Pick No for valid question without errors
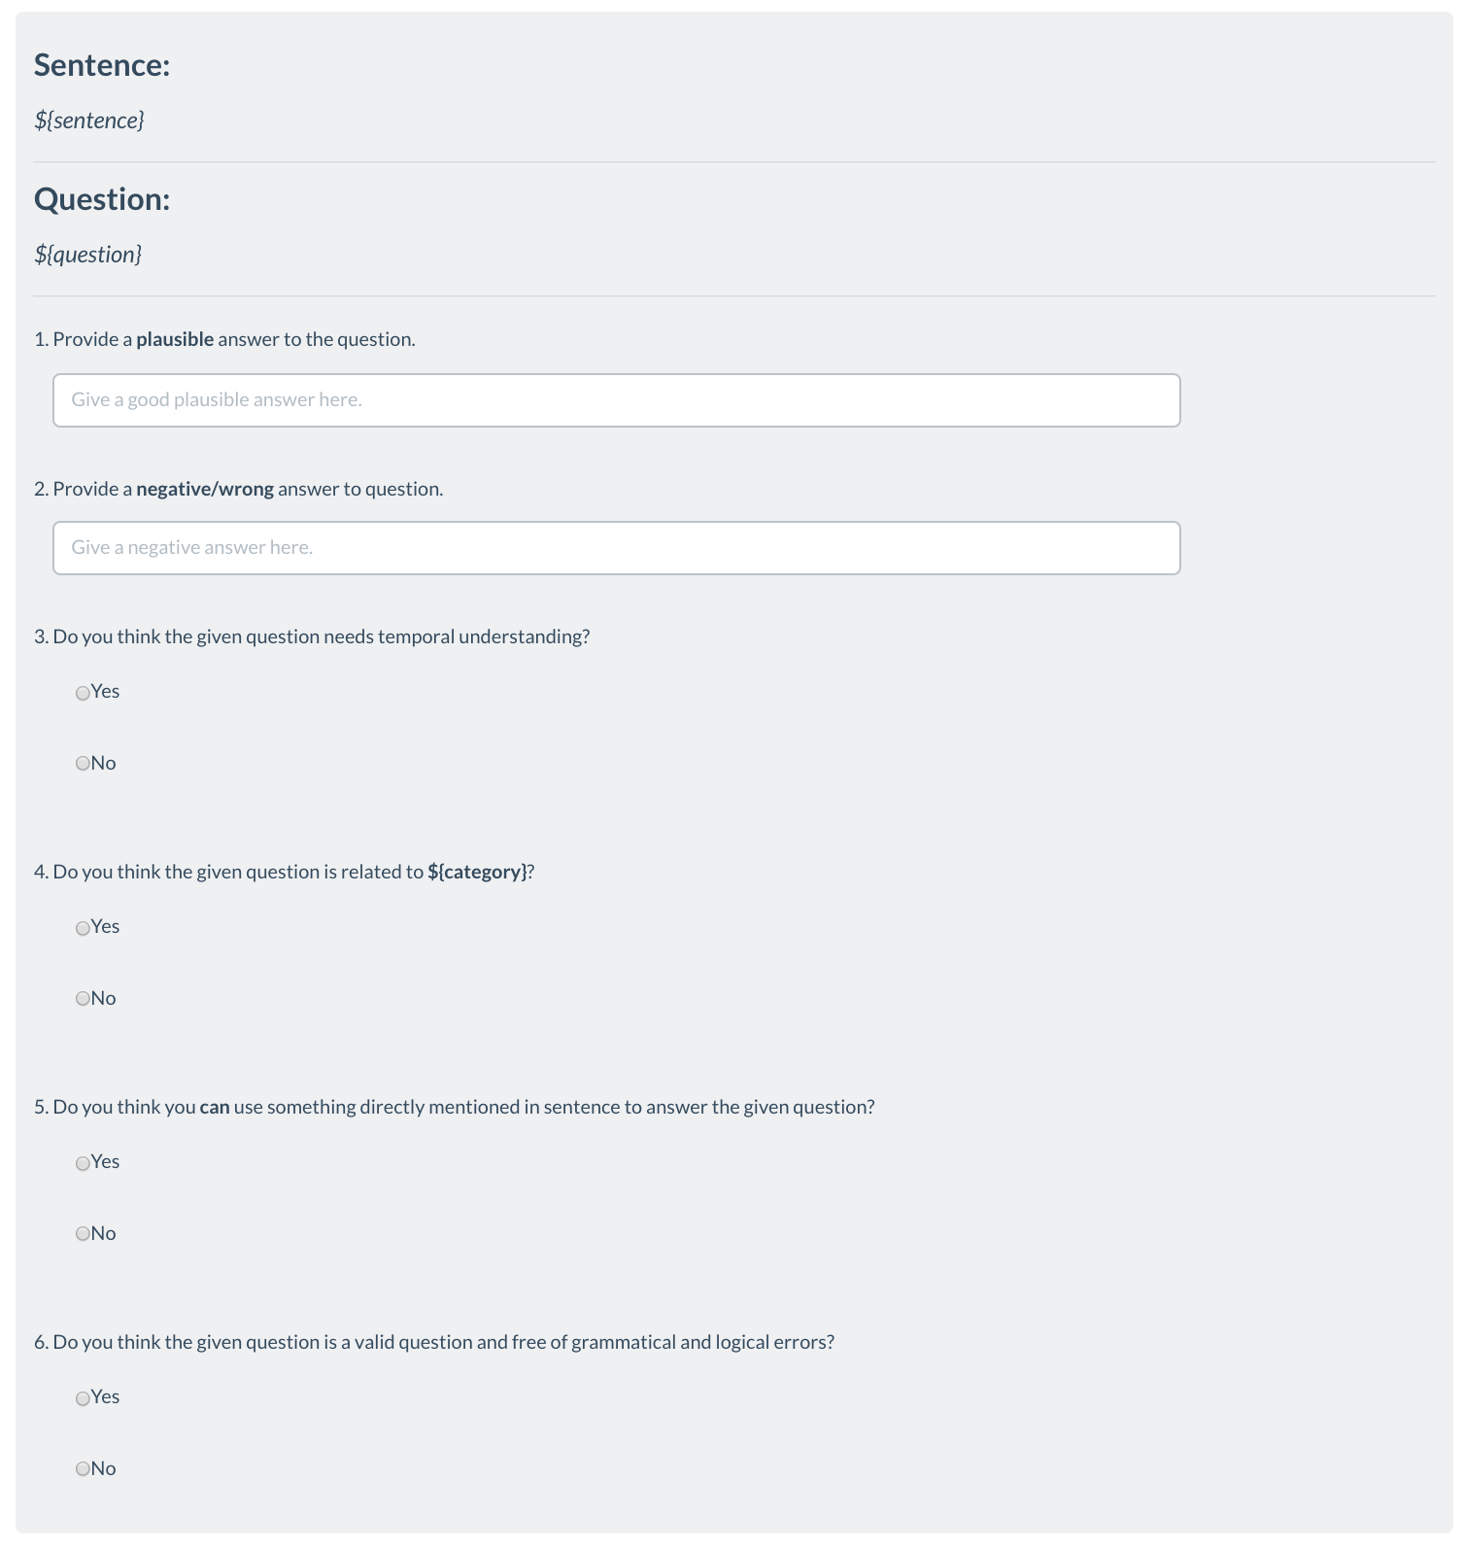 pyautogui.click(x=83, y=1469)
